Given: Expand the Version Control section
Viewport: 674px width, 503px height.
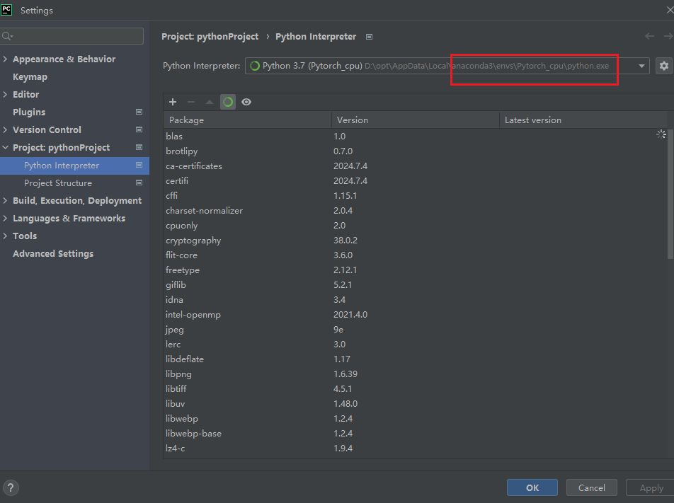Looking at the screenshot, I should 5,129.
